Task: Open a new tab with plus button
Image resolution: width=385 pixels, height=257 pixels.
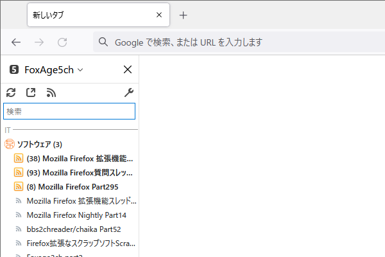Action: point(183,15)
